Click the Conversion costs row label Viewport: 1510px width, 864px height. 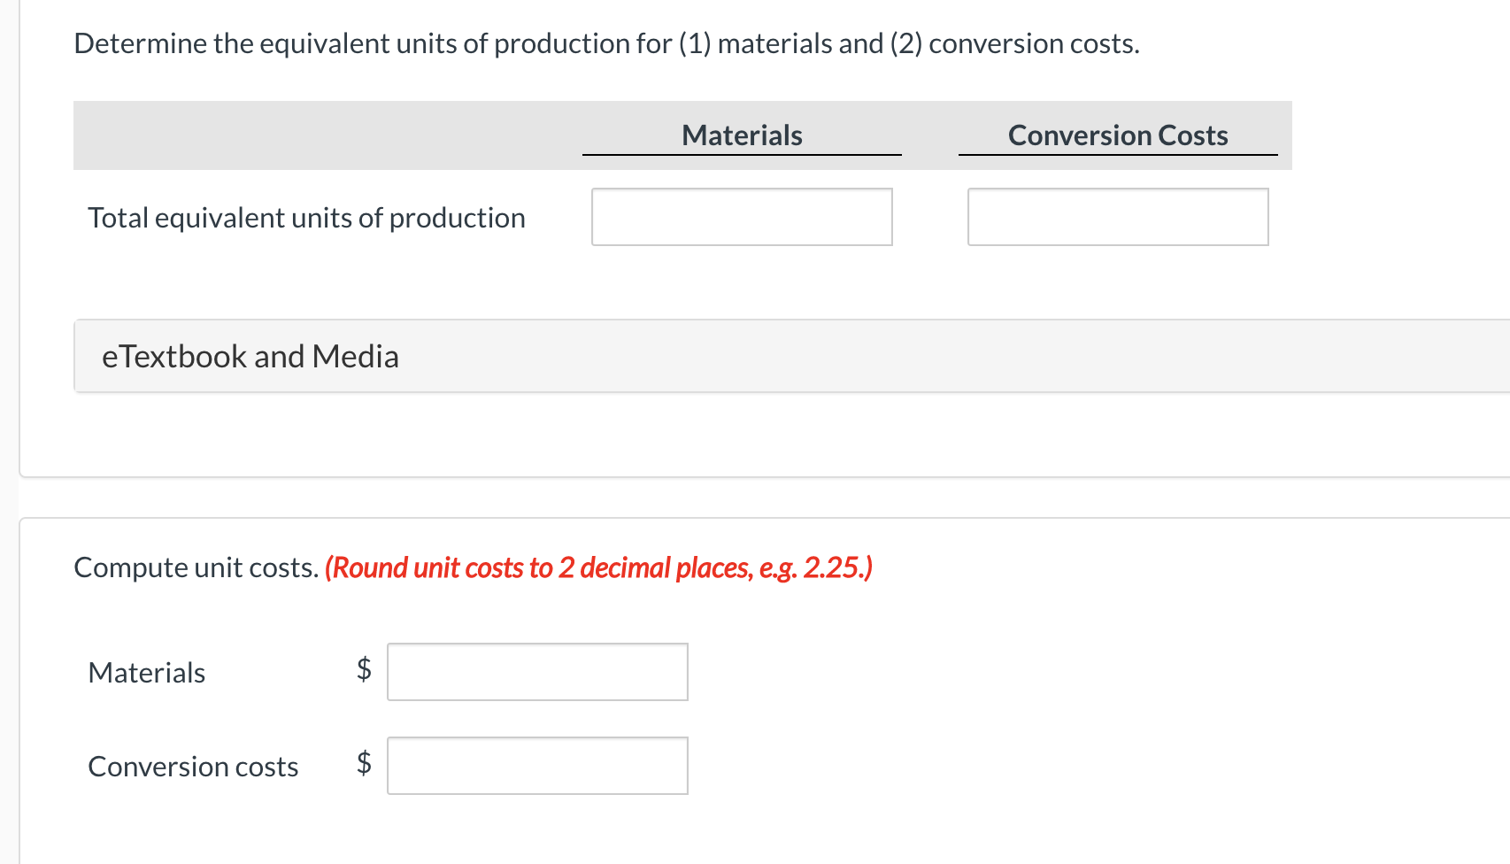(x=193, y=767)
